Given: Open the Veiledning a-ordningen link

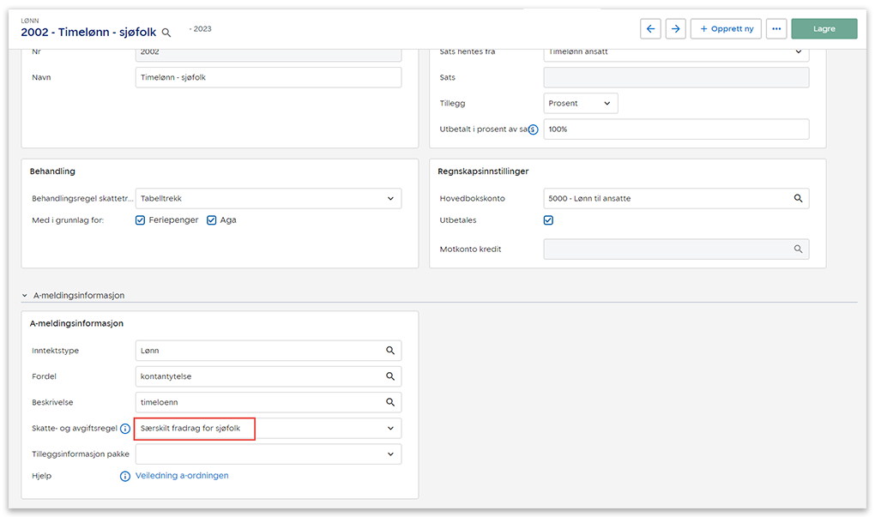Looking at the screenshot, I should click(182, 476).
